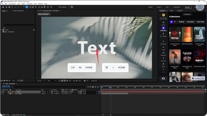The image size is (207, 116).
Task: Take a snapshot with the camera icon
Action: click(x=85, y=81)
